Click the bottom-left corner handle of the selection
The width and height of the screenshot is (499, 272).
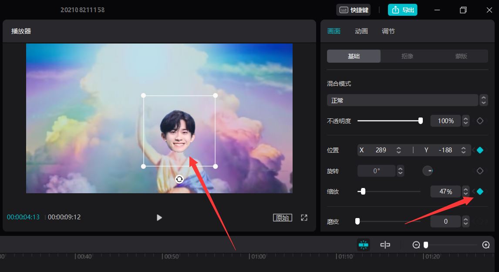coord(144,166)
